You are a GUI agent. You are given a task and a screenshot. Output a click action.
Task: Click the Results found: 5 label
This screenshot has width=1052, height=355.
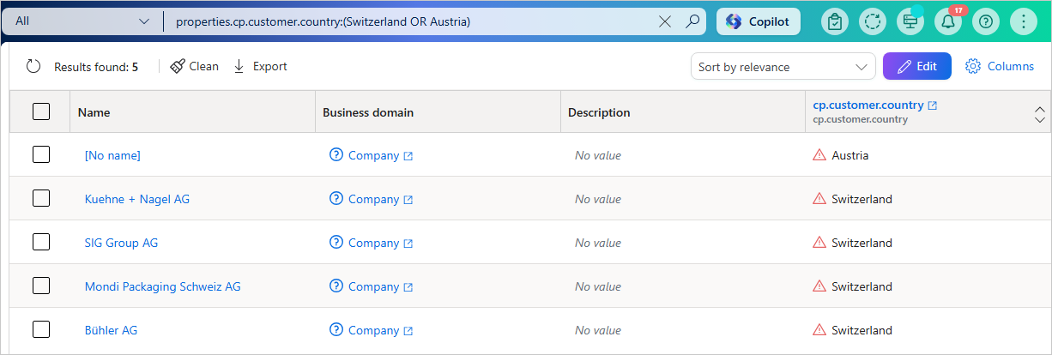[x=96, y=67]
